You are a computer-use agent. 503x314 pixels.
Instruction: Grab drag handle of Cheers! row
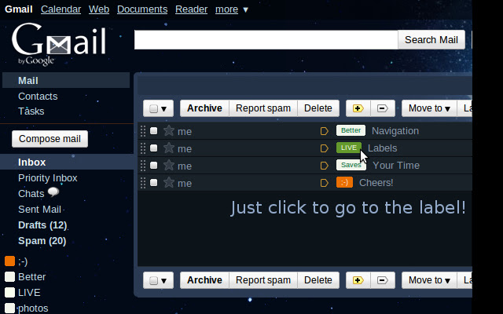[143, 183]
